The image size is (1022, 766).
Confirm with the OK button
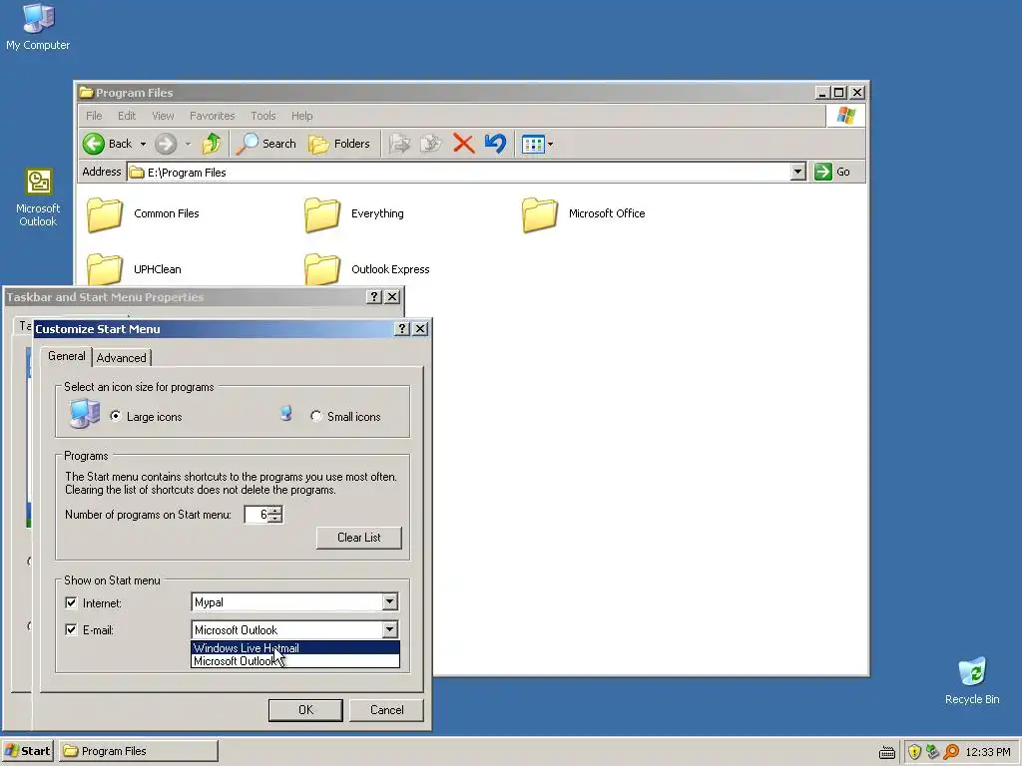point(305,710)
